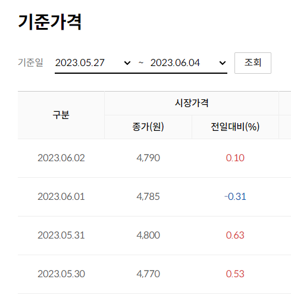Click the start date chevron arrow
Screen dimensions: 291x301
(127, 63)
